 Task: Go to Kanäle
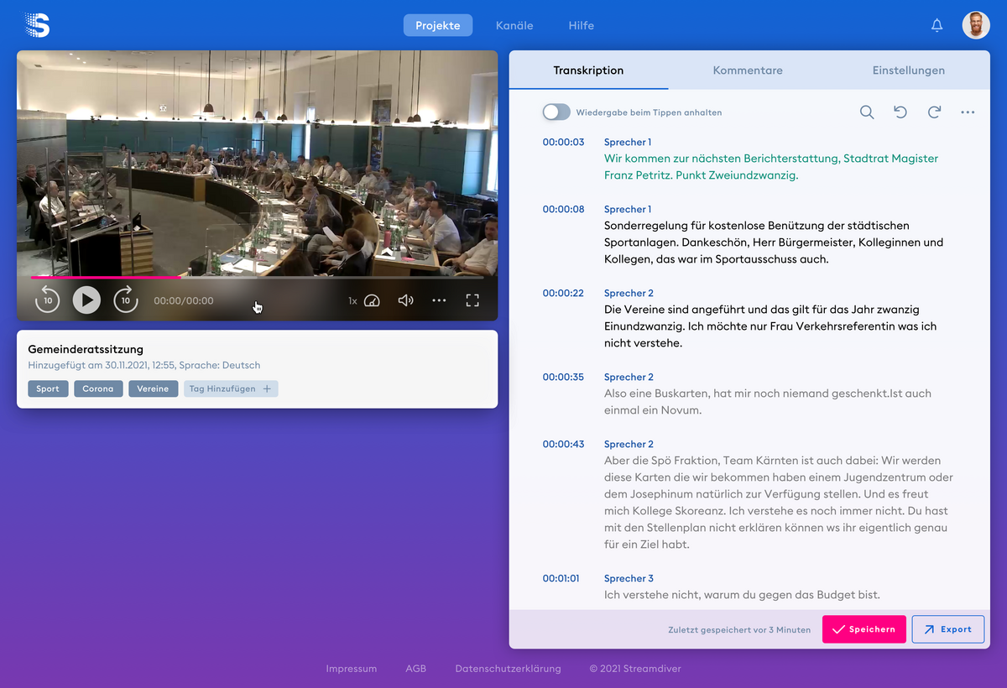click(514, 25)
